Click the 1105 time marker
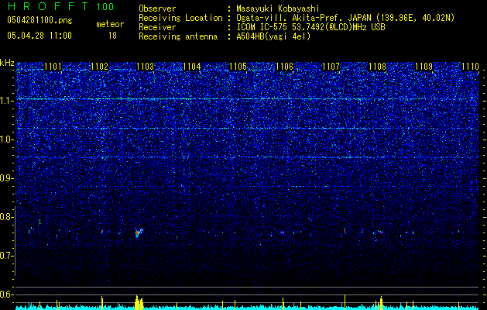Image resolution: width=487 pixels, height=310 pixels. [238, 67]
